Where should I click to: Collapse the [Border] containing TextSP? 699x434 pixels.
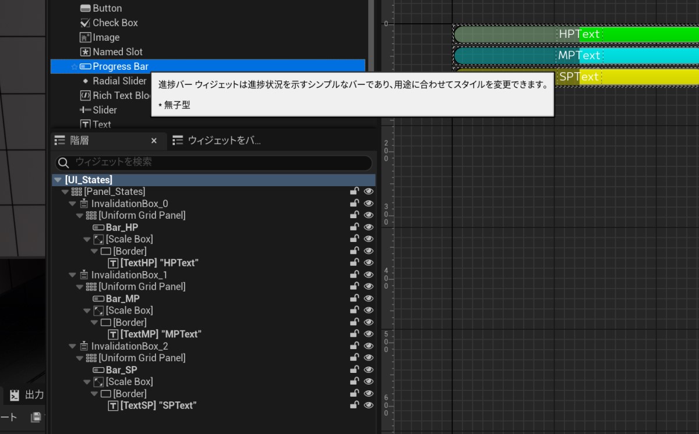coord(94,394)
